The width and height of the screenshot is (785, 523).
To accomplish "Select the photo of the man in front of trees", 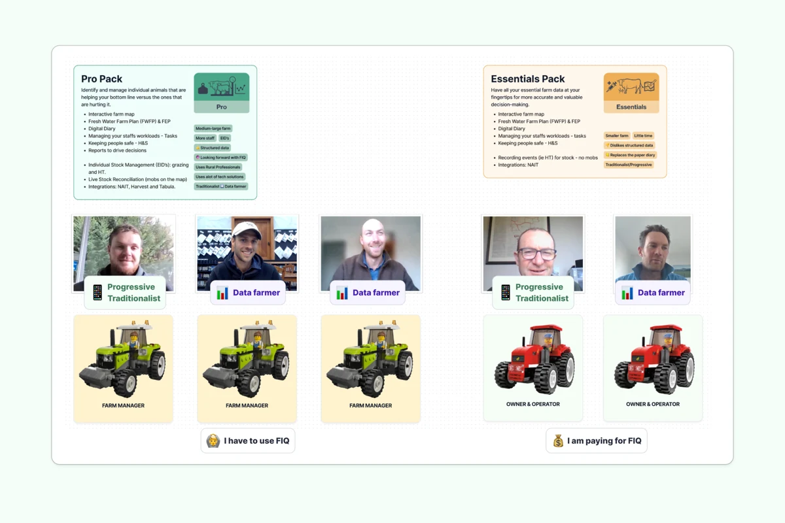I will point(124,253).
